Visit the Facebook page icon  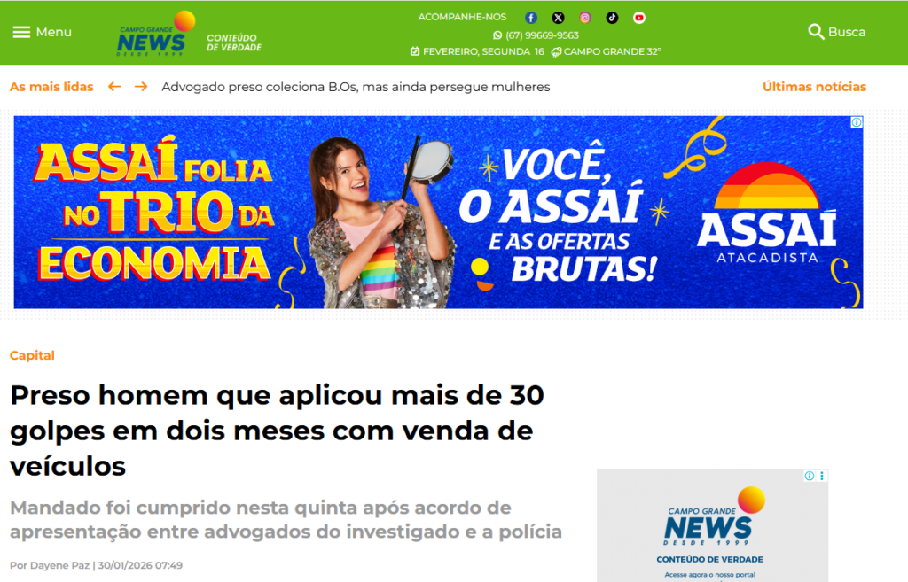click(530, 18)
